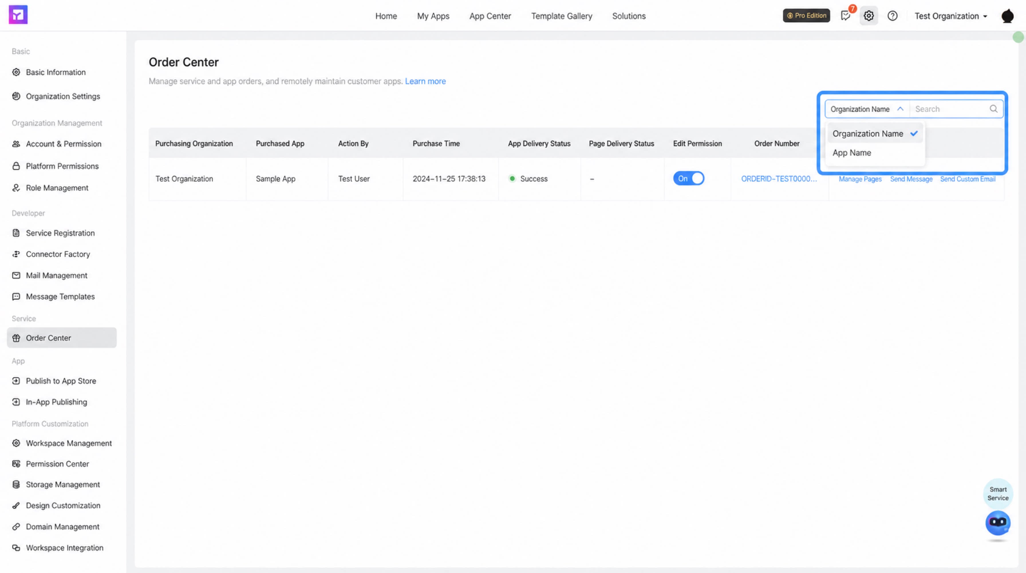The height and width of the screenshot is (573, 1026).
Task: Open the Learn more link
Action: pyautogui.click(x=425, y=81)
